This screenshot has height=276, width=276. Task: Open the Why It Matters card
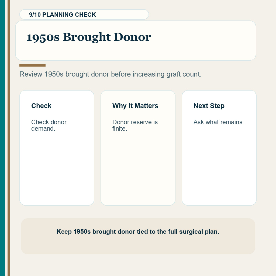(138, 148)
